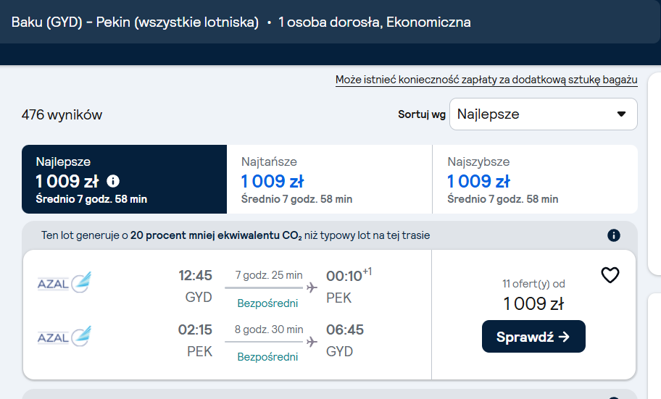The height and width of the screenshot is (399, 661).
Task: Click the Sprawdź button arrow
Action: tap(564, 337)
